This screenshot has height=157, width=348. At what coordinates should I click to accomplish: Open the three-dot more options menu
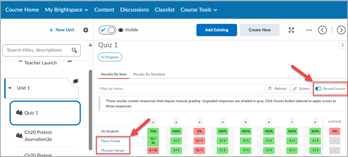309,30
